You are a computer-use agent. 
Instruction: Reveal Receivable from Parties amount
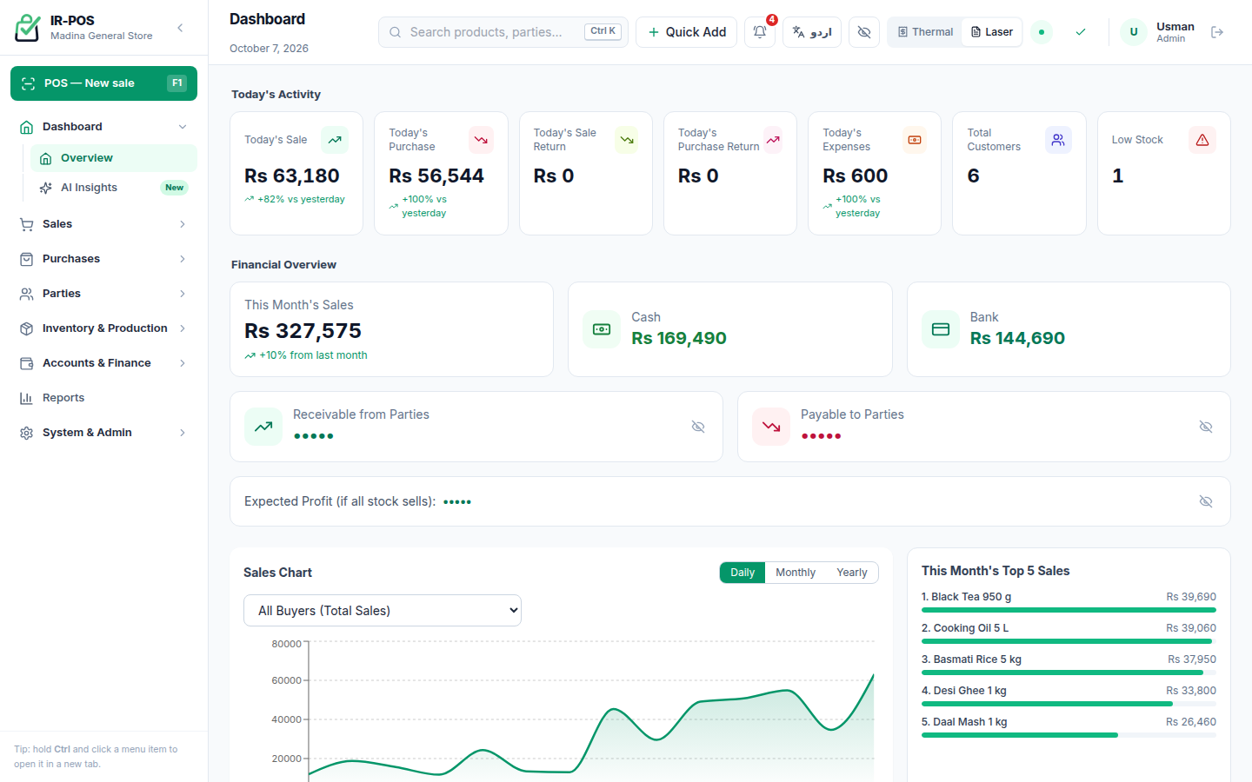[698, 427]
